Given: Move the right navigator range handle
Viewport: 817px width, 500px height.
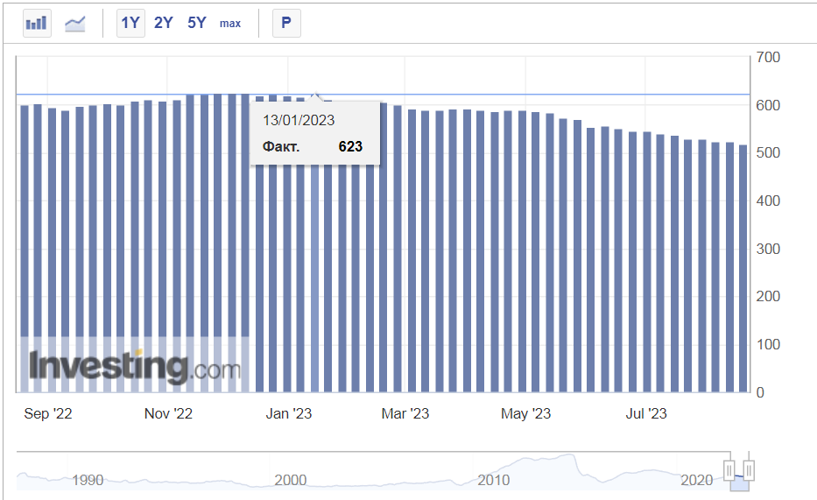Looking at the screenshot, I should click(x=749, y=471).
